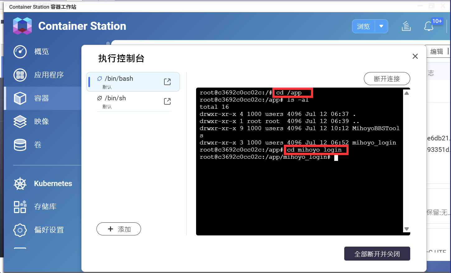Select the /bin/sh console session

(x=133, y=101)
